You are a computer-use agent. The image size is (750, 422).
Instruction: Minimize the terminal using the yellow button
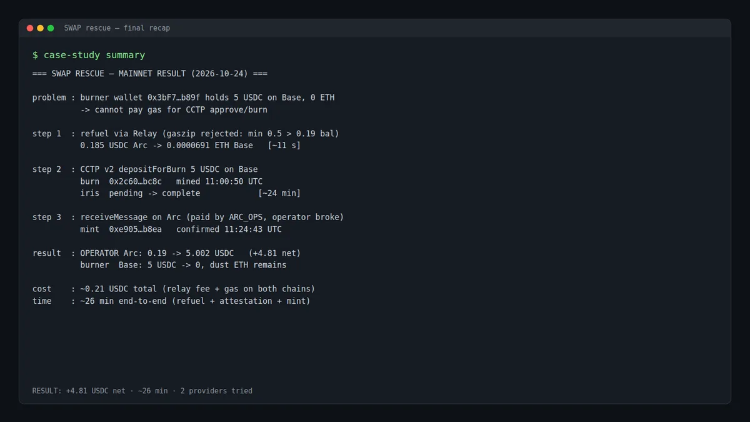pyautogui.click(x=41, y=28)
